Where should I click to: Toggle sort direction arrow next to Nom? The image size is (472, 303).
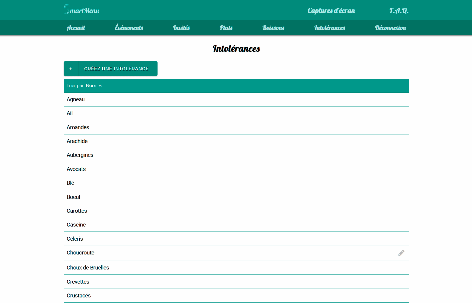[100, 86]
